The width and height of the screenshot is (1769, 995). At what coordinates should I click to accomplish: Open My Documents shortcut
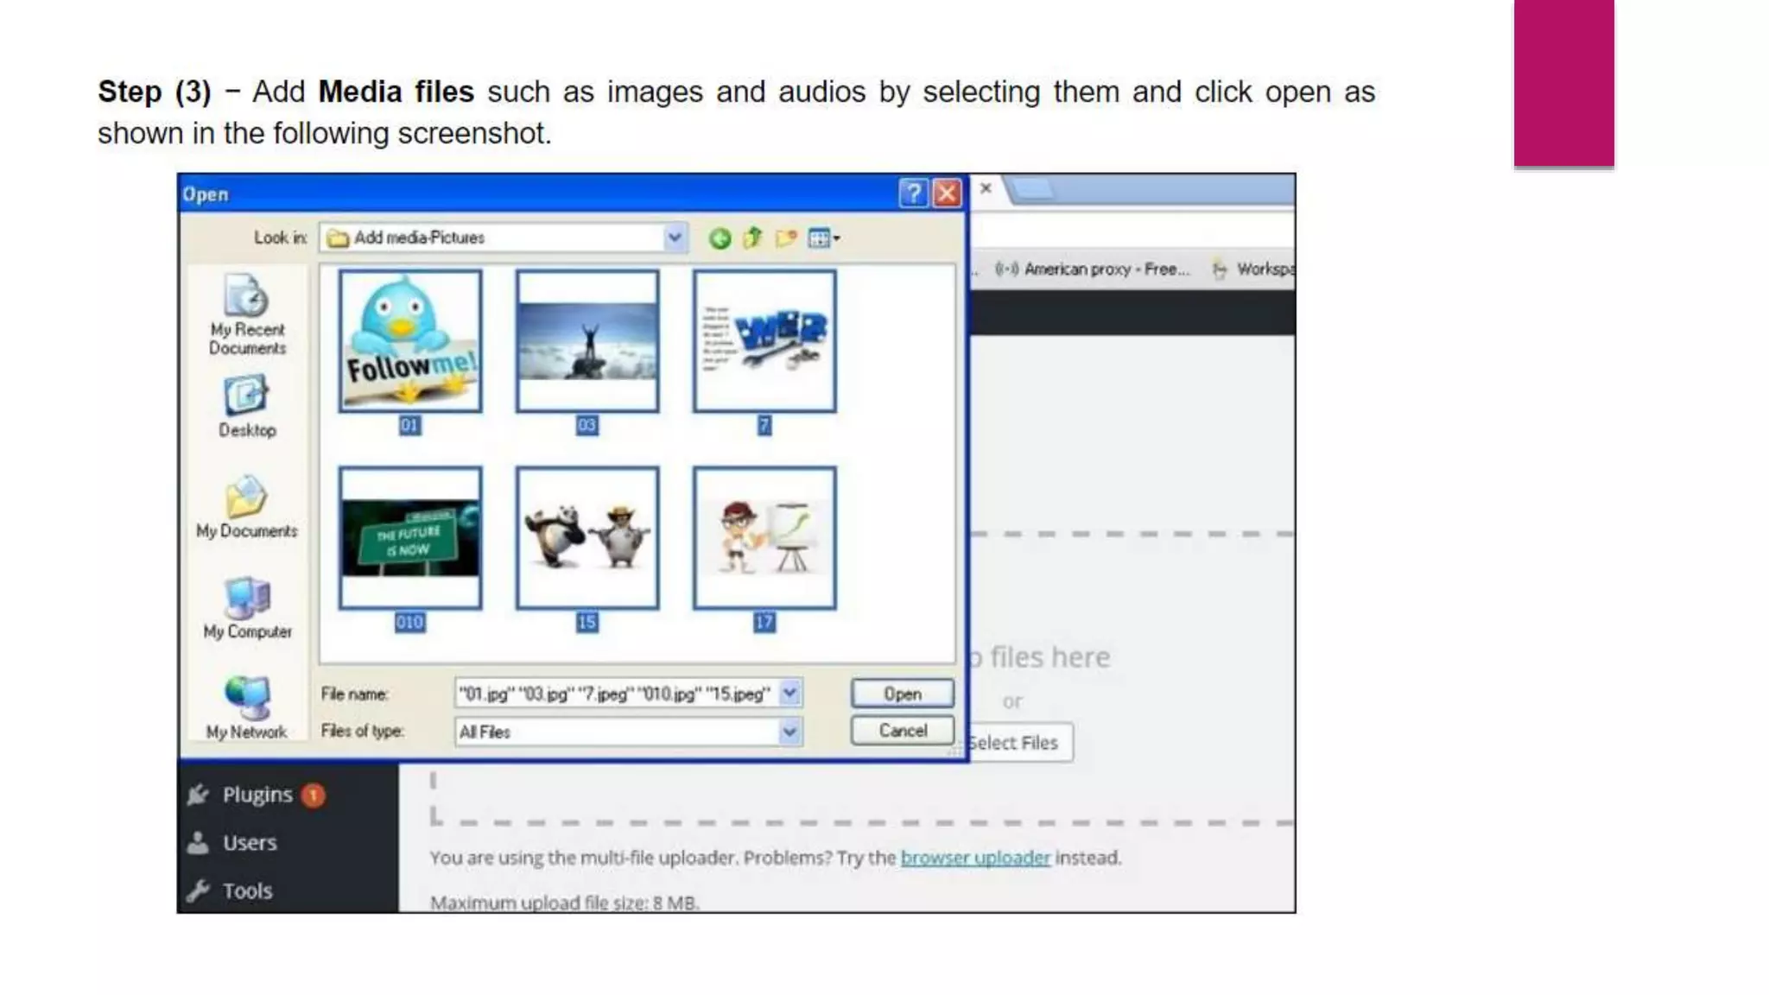coord(247,508)
